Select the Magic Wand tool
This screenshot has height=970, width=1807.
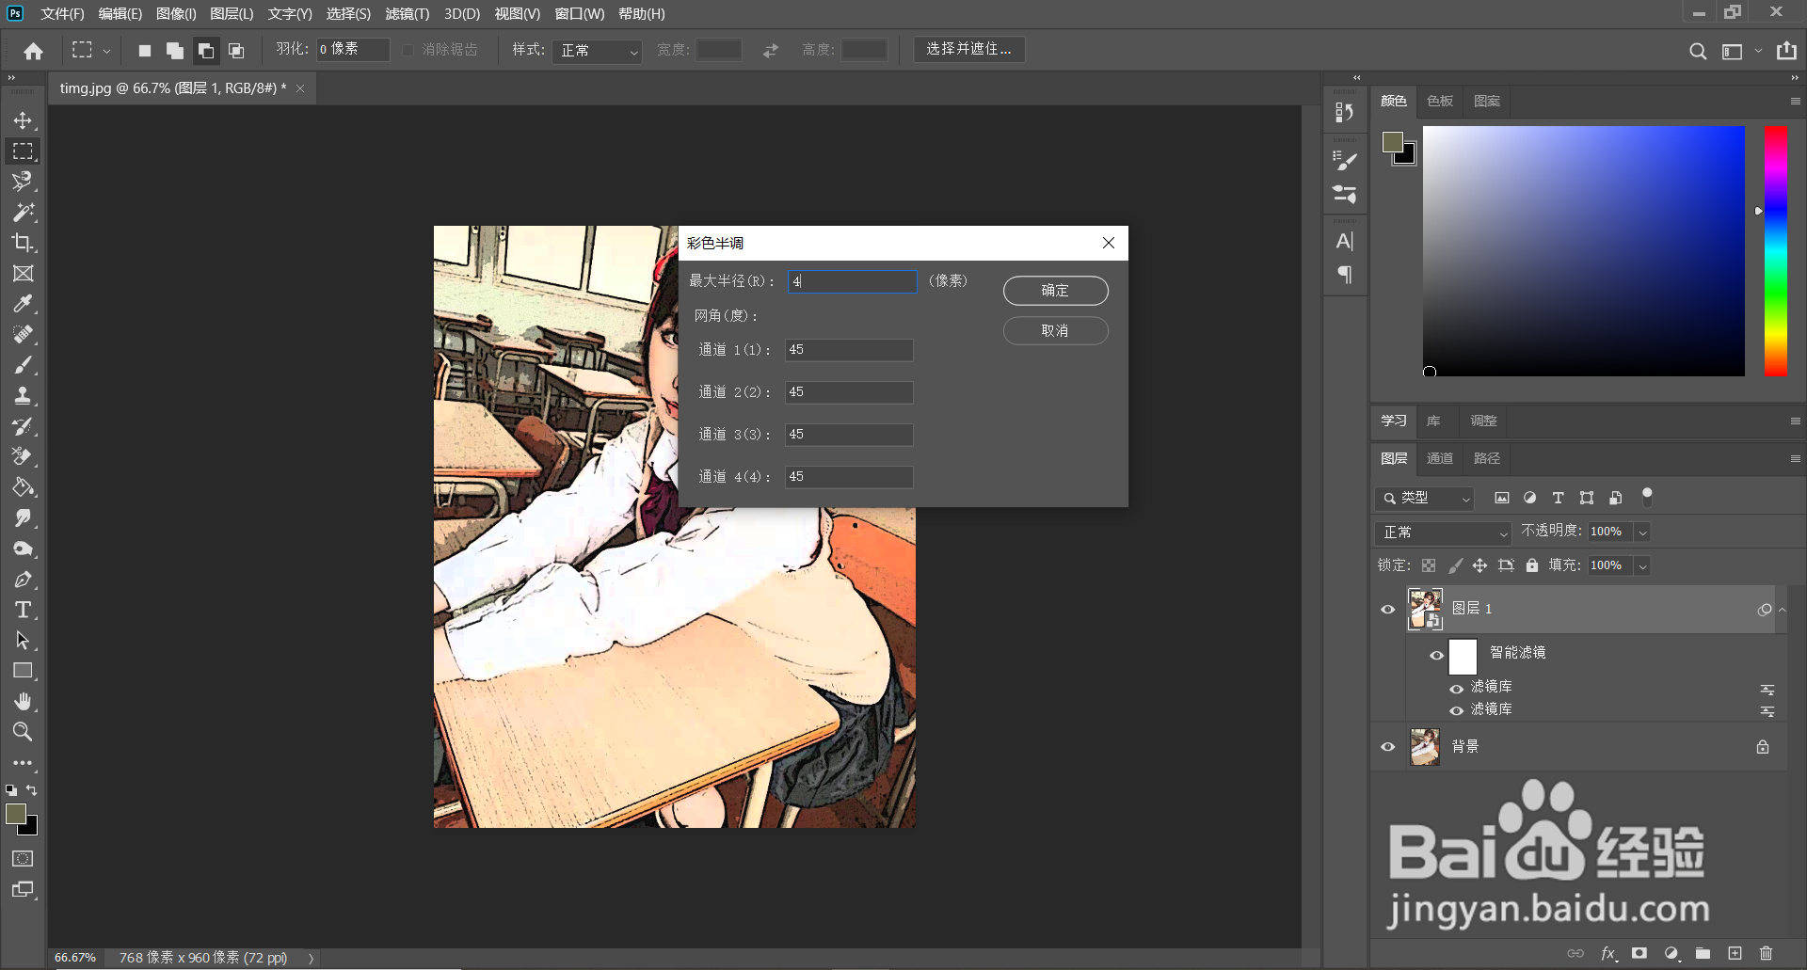[23, 213]
